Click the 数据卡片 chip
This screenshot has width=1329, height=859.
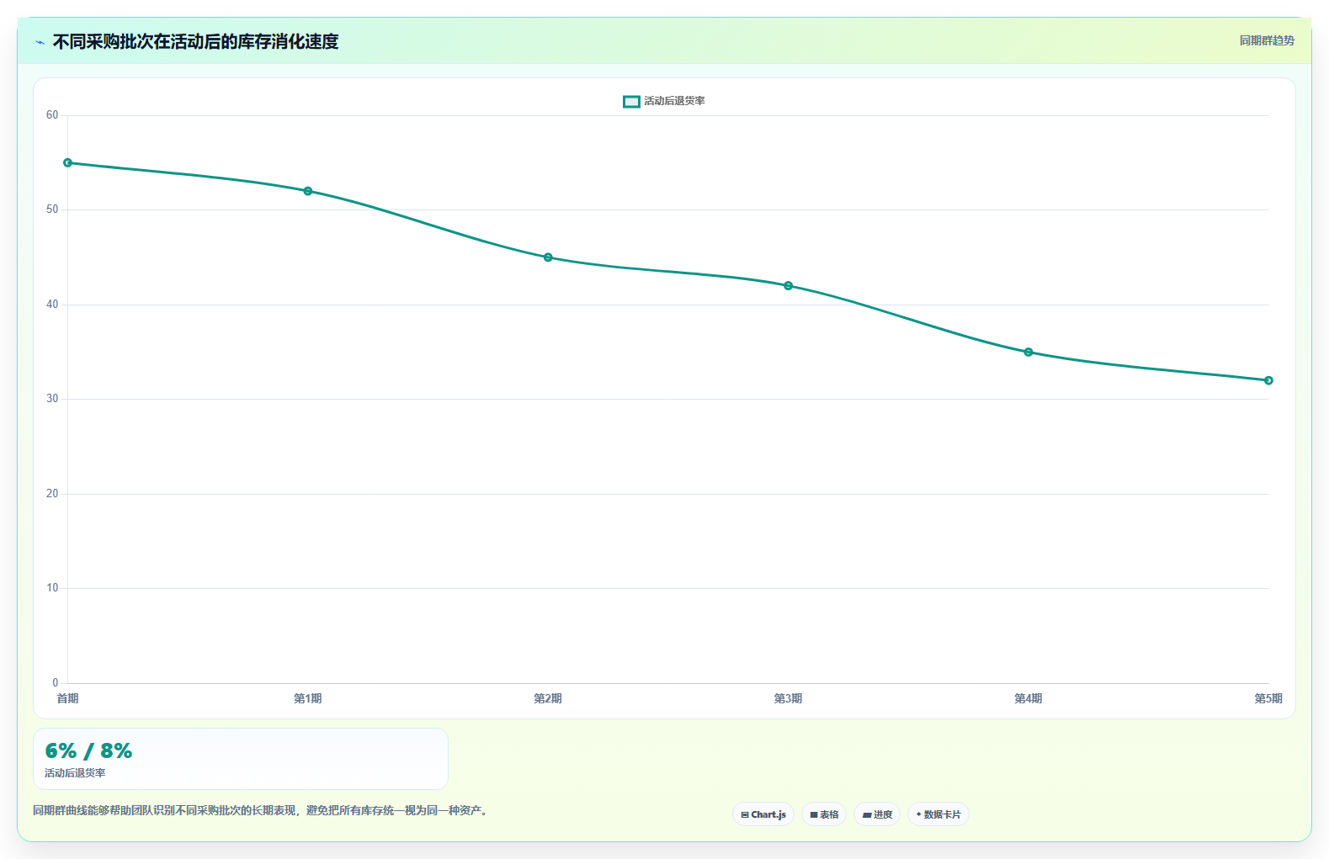(x=938, y=814)
